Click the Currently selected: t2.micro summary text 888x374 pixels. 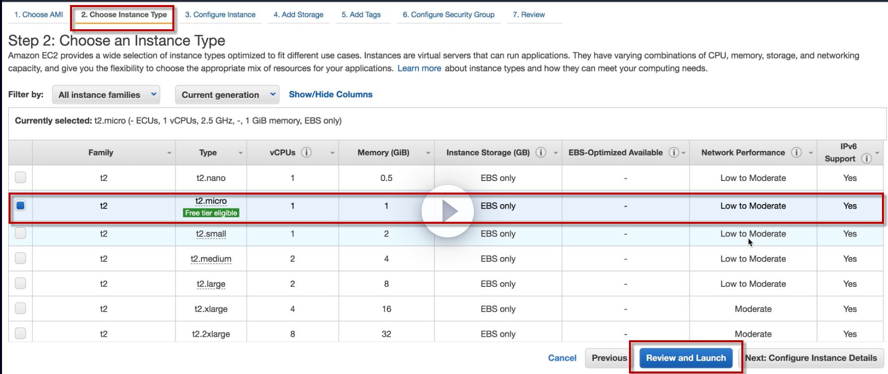[x=178, y=121]
